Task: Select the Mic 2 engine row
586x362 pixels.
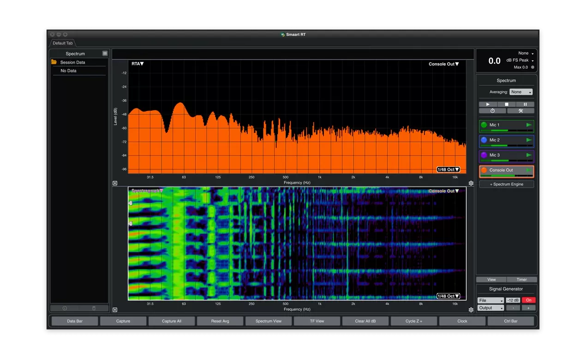Action: [x=506, y=141]
